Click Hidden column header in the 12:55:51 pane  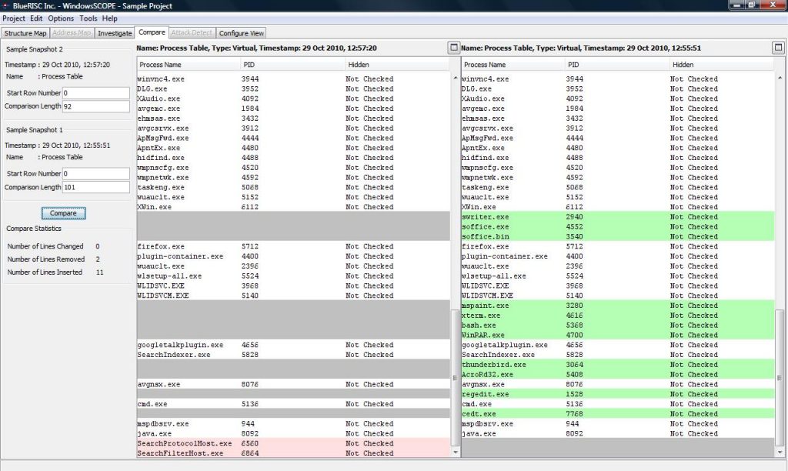(x=722, y=65)
